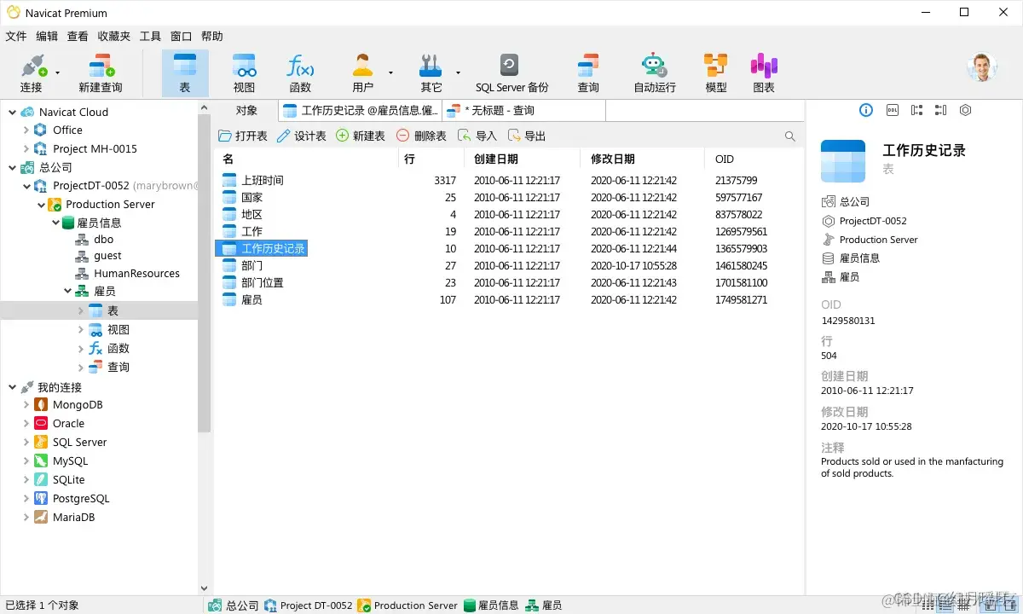
Task: Open the 模型 model designer icon
Action: 715,72
